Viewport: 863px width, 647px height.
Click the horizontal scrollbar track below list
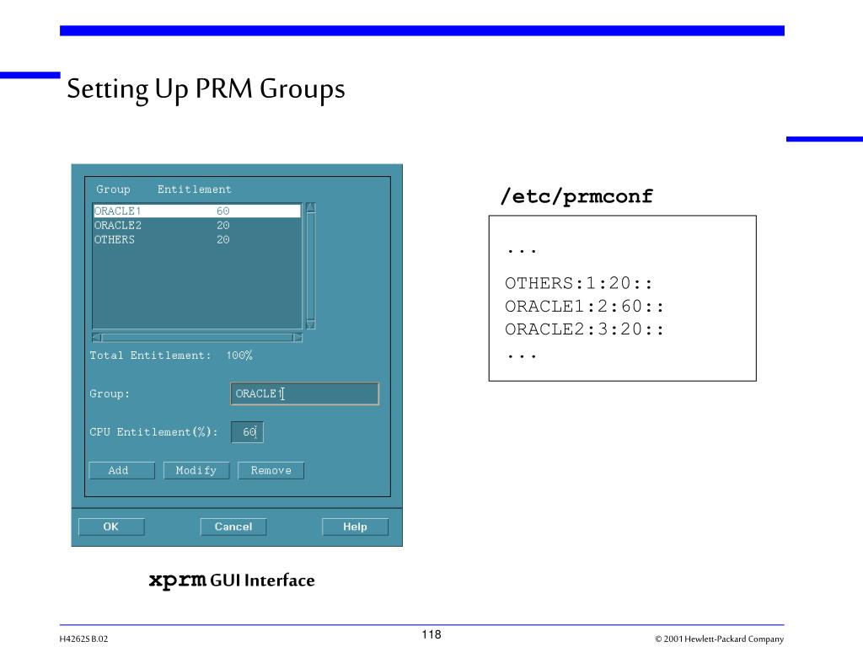pyautogui.click(x=197, y=337)
